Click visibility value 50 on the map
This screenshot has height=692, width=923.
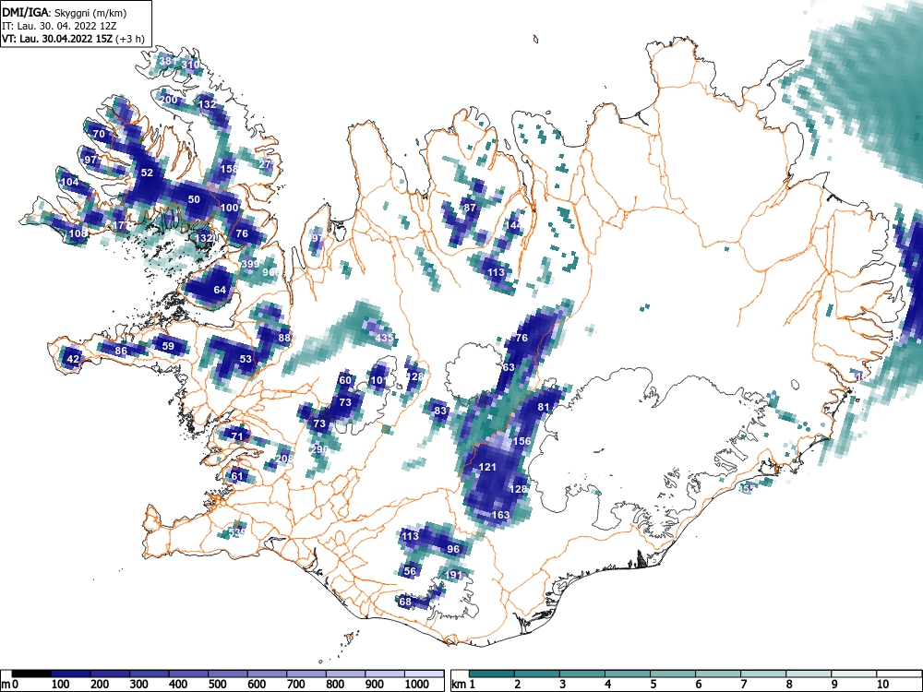(x=194, y=200)
